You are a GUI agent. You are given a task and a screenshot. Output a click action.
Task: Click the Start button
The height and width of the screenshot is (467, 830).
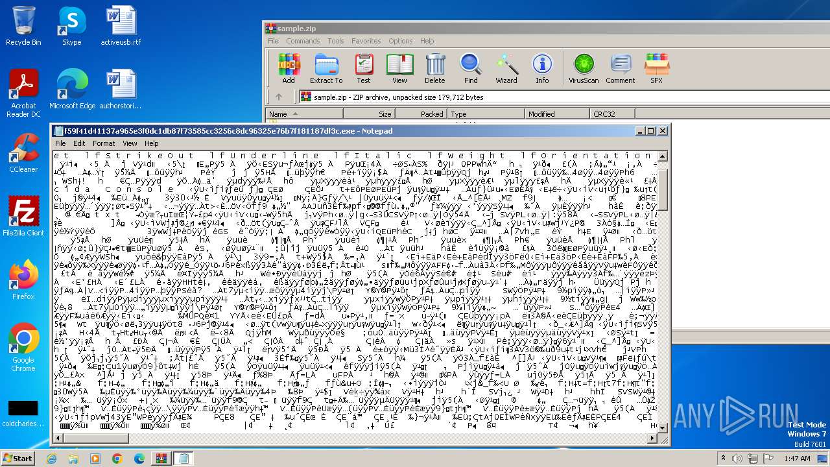coord(18,459)
